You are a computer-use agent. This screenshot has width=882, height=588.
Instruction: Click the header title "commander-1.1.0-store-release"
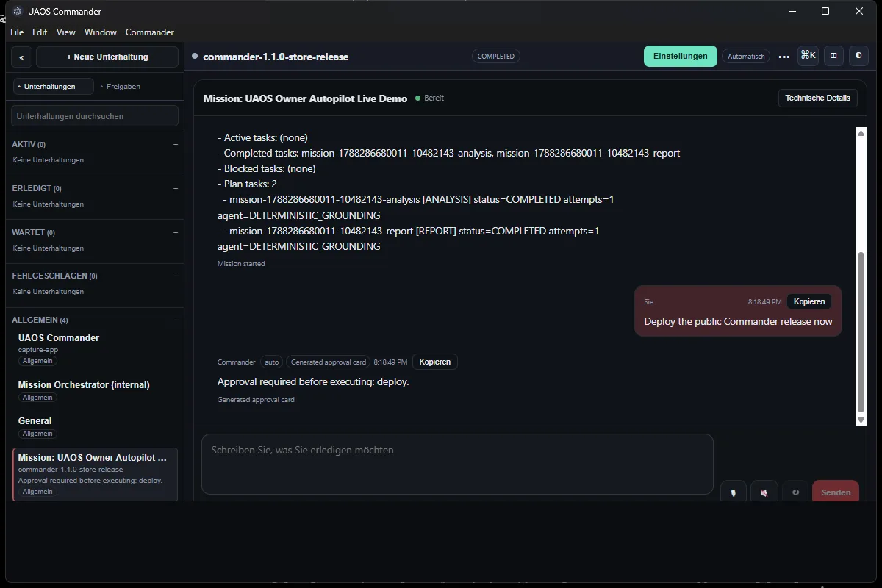(x=276, y=57)
